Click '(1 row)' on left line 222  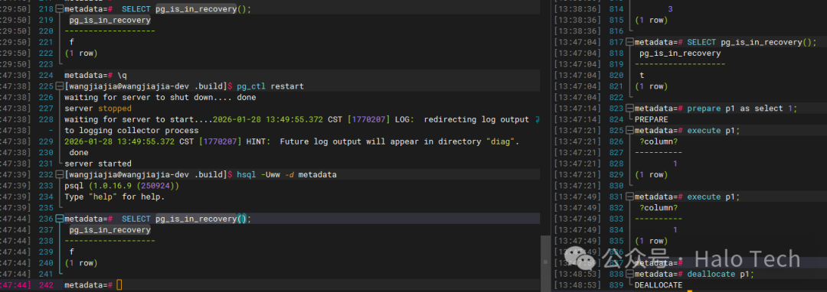[x=82, y=54]
